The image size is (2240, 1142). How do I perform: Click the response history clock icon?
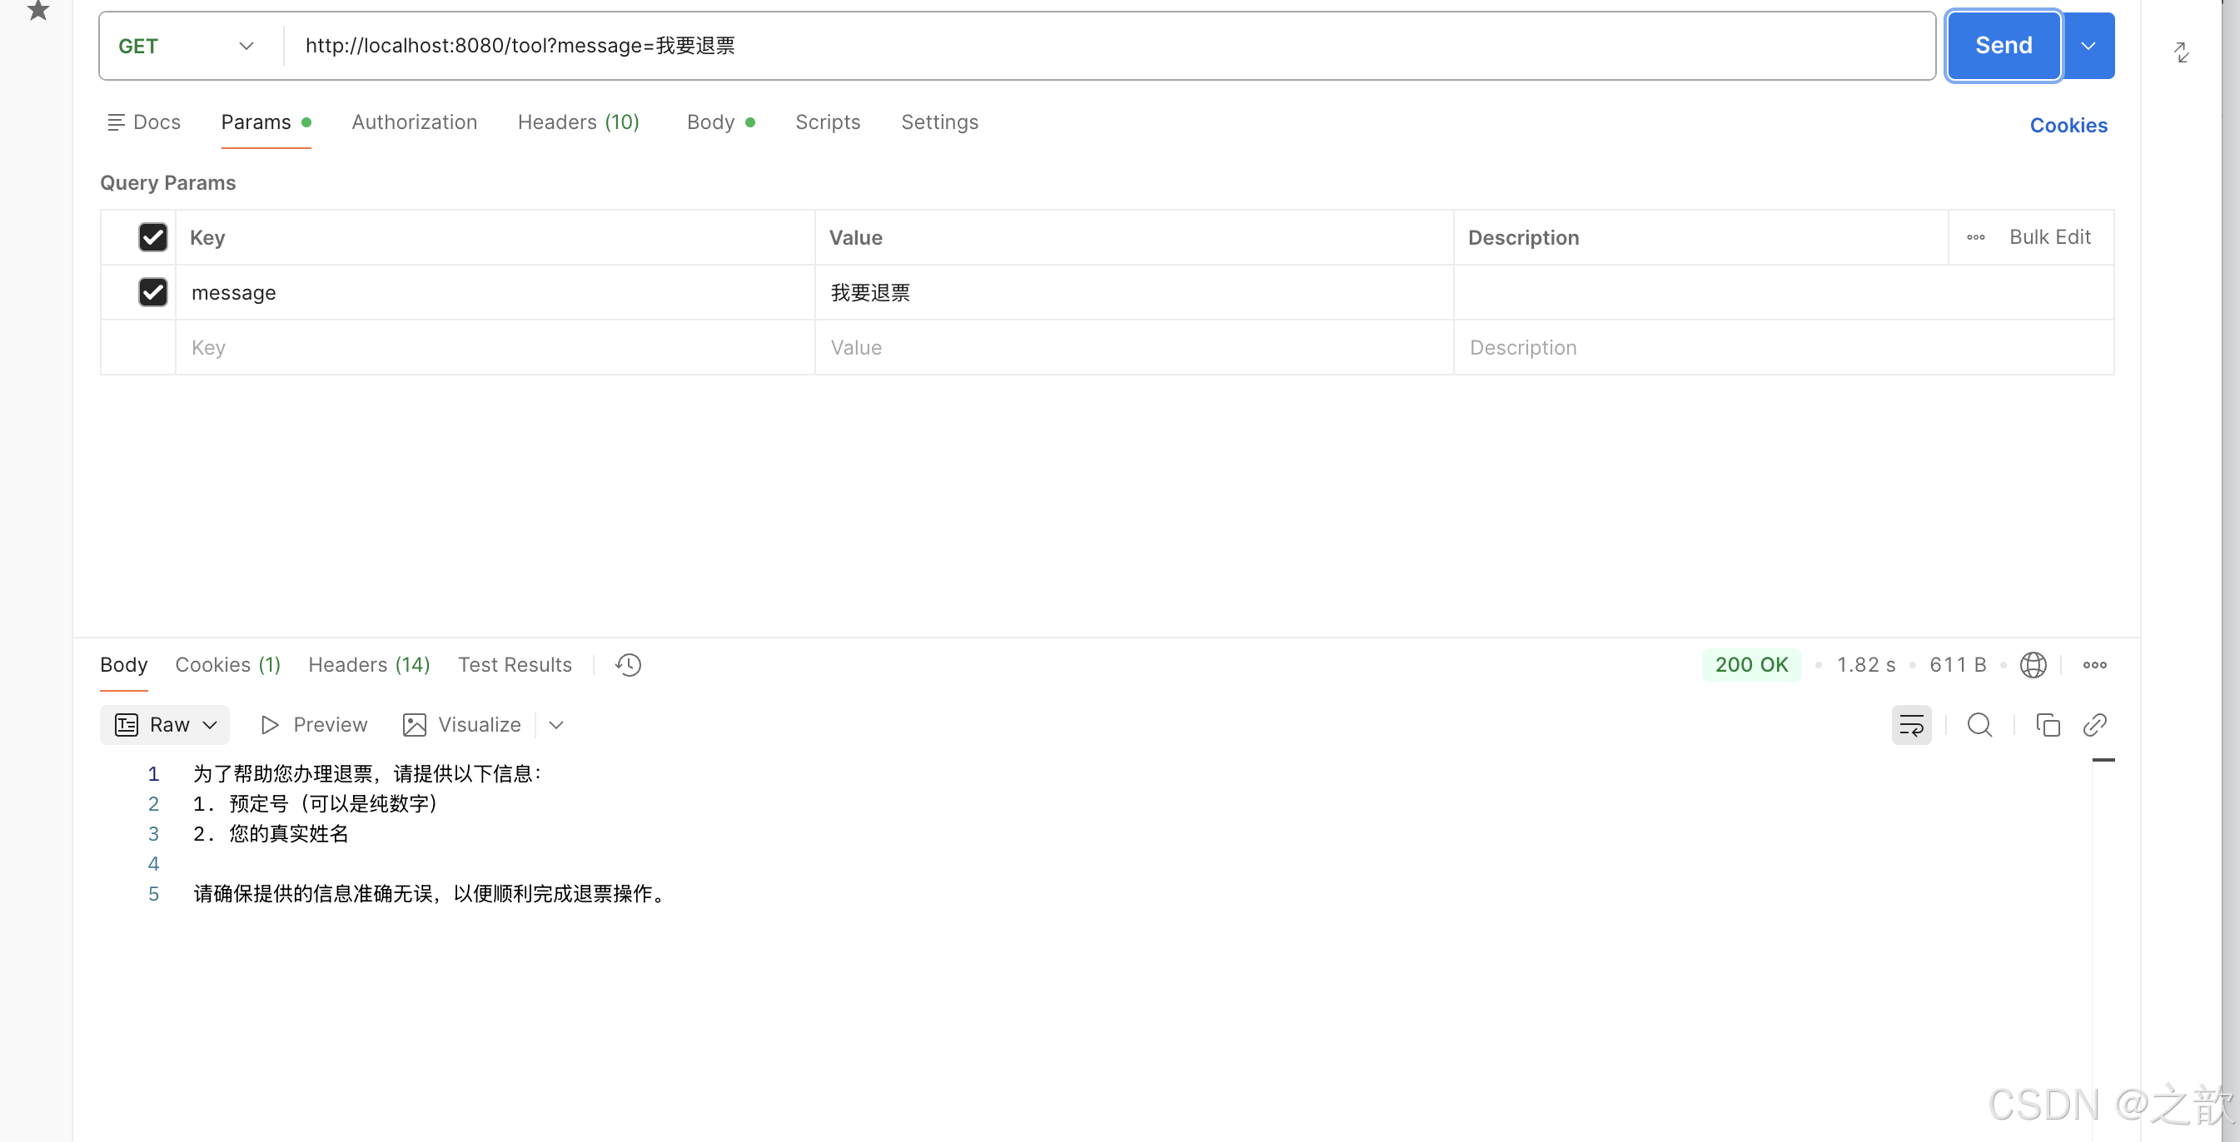(x=628, y=665)
